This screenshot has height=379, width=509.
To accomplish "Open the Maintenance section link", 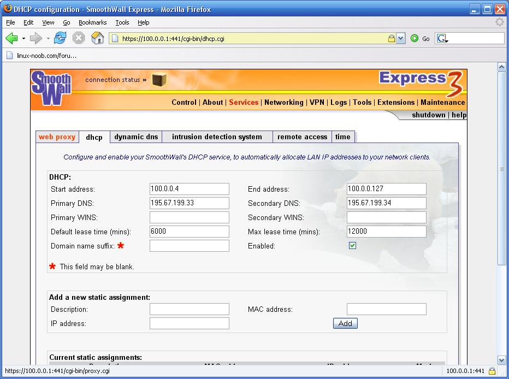I will pyautogui.click(x=443, y=102).
